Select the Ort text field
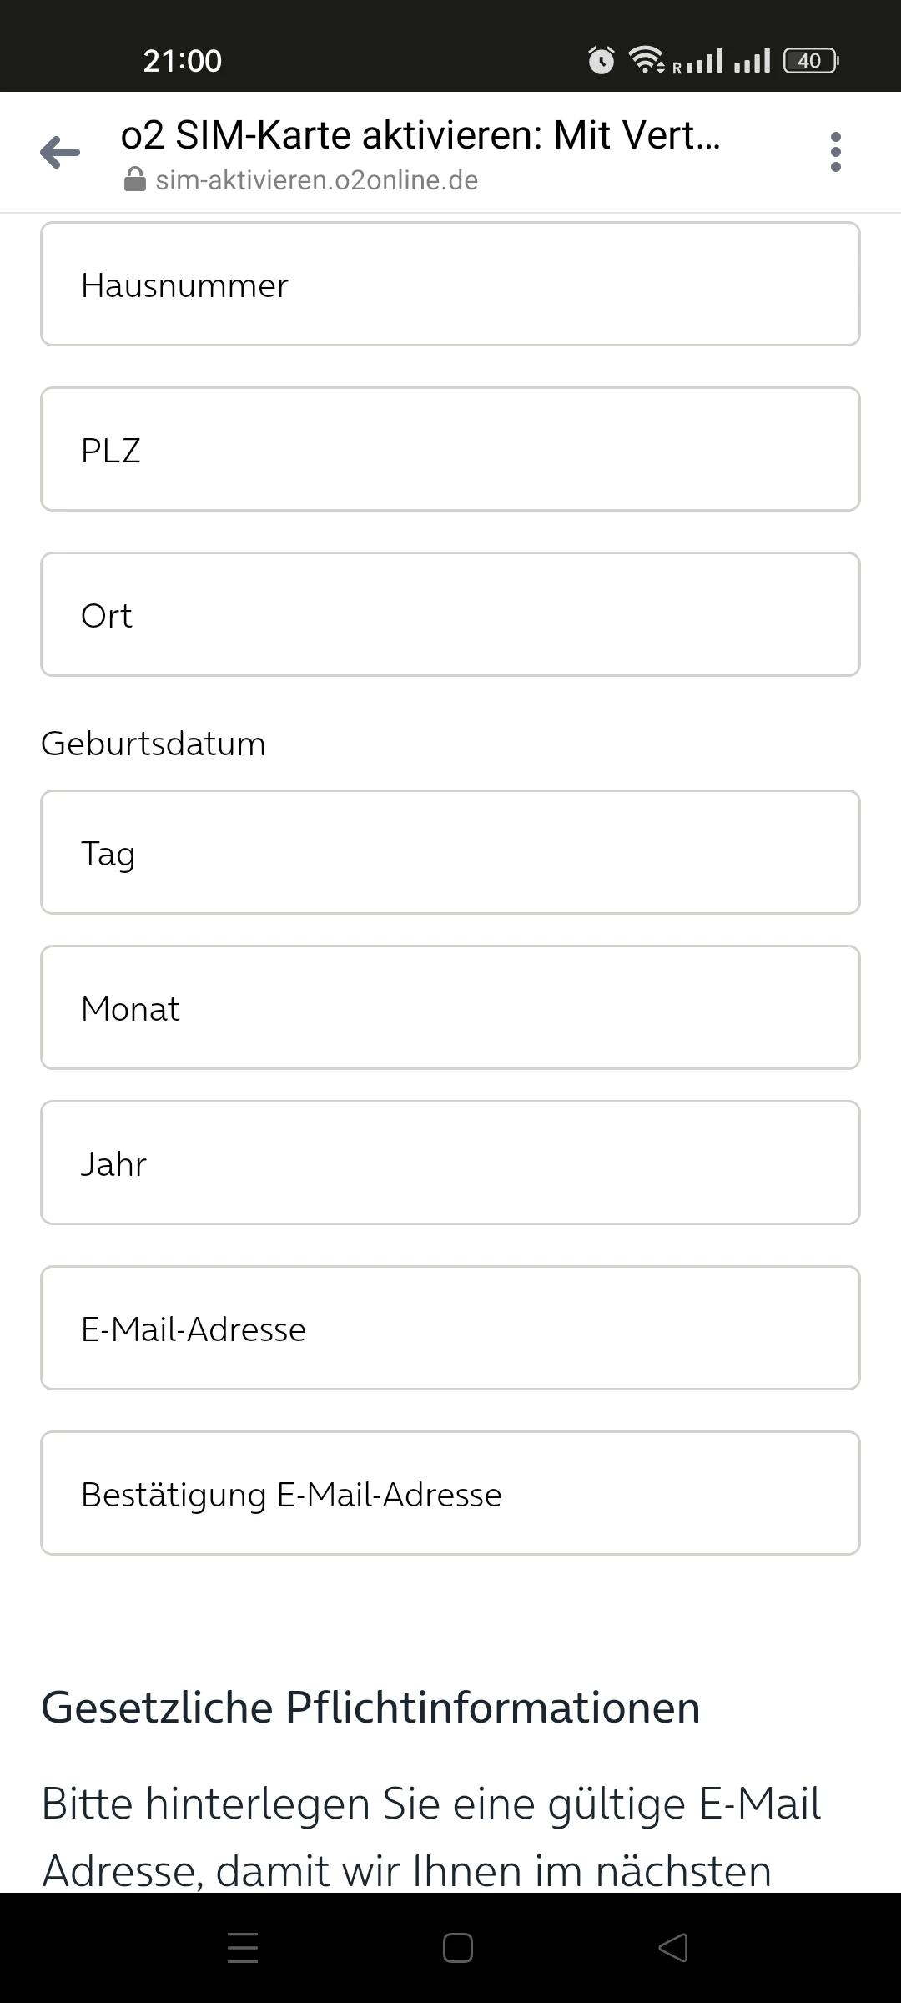The image size is (901, 2003). [x=450, y=615]
